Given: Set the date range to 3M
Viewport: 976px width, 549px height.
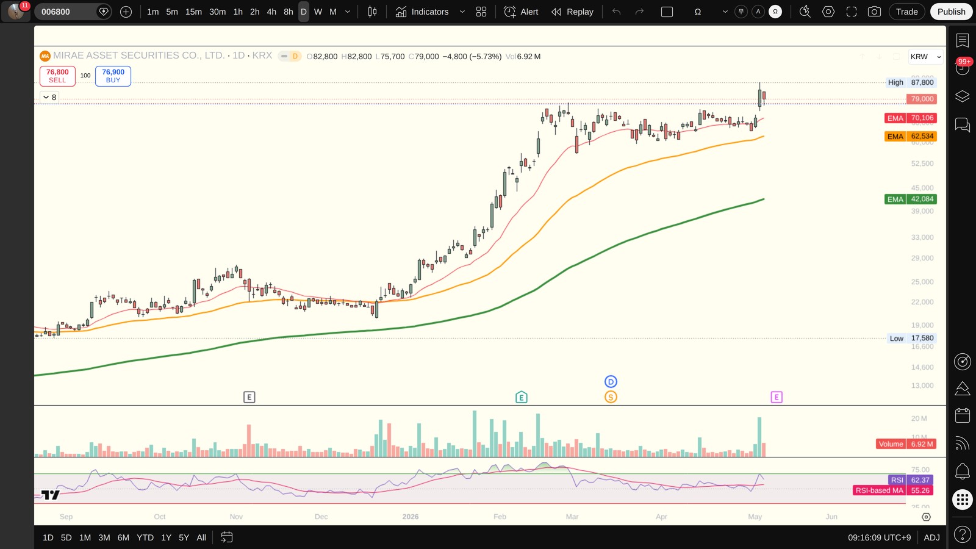Looking at the screenshot, I should [x=104, y=537].
